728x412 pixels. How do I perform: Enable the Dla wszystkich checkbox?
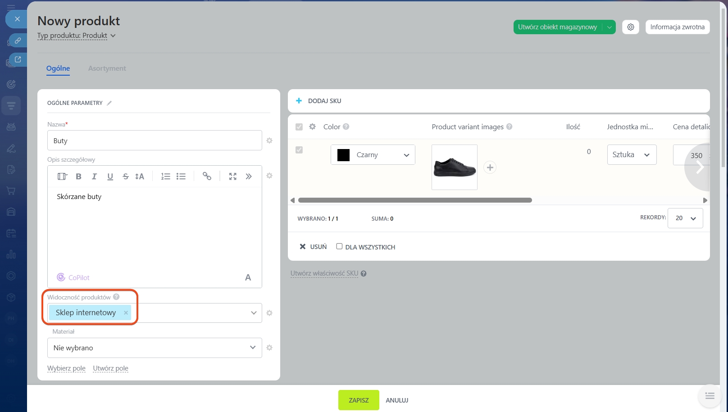click(x=339, y=246)
